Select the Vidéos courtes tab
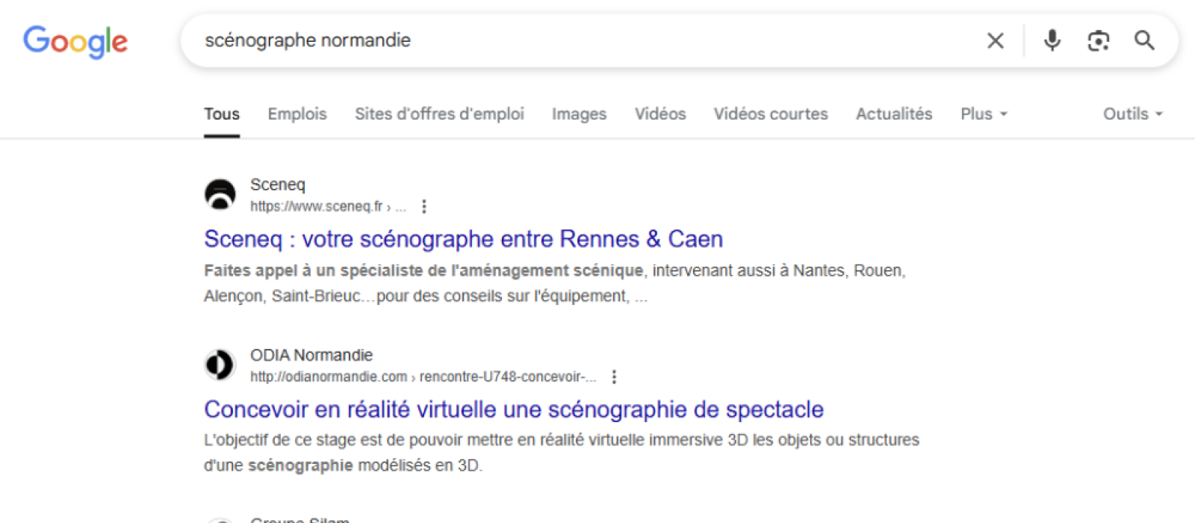The width and height of the screenshot is (1195, 523). 770,114
